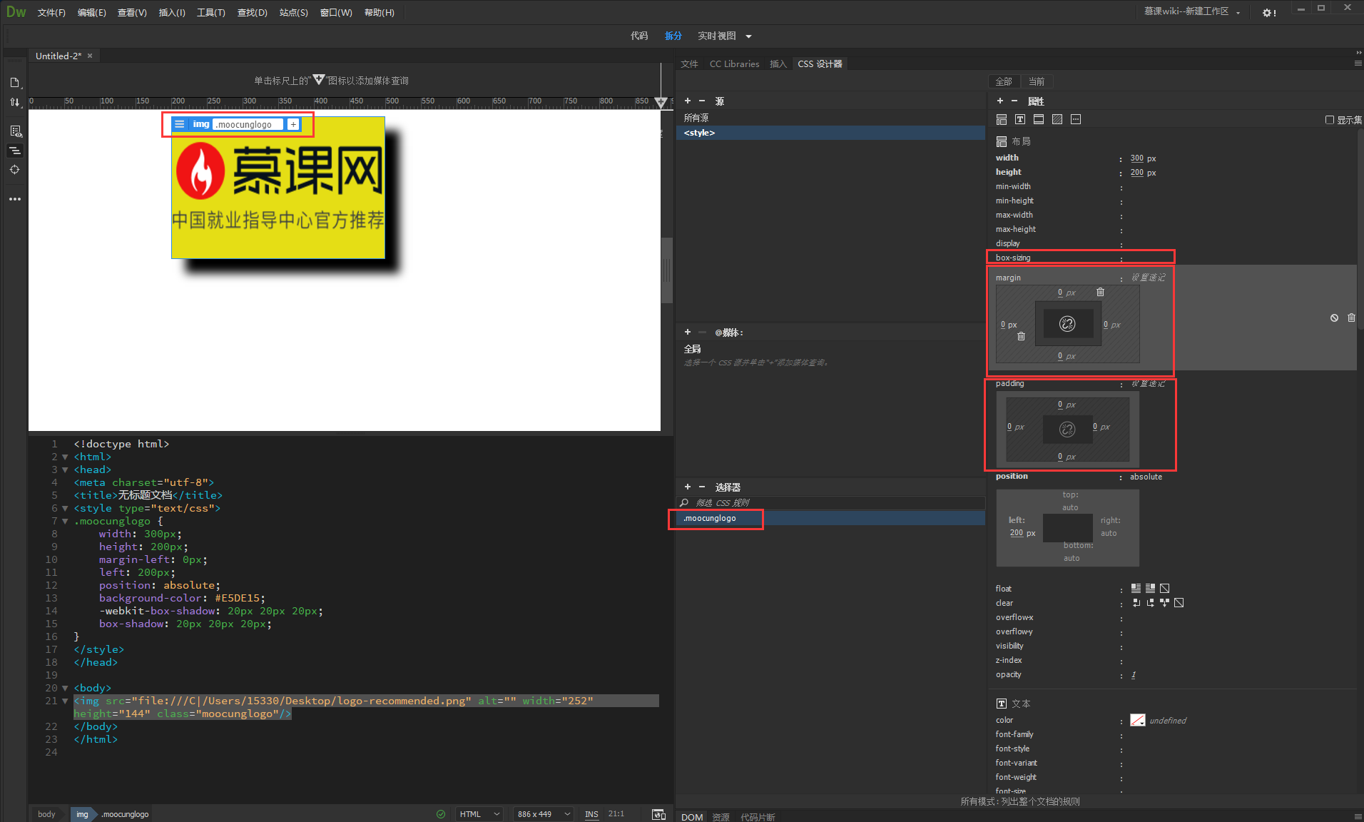Disable the margin property with ban icon
This screenshot has height=822, width=1364.
pyautogui.click(x=1334, y=318)
